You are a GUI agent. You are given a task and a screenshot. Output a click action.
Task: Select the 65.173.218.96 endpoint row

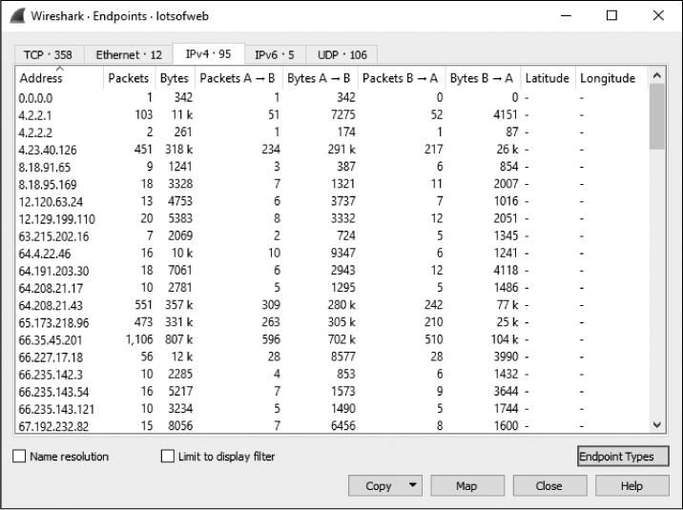[x=332, y=322]
